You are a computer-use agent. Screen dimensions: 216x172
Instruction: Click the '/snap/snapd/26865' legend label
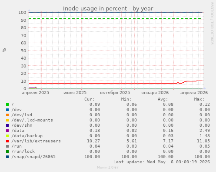pyautogui.click(x=33, y=157)
